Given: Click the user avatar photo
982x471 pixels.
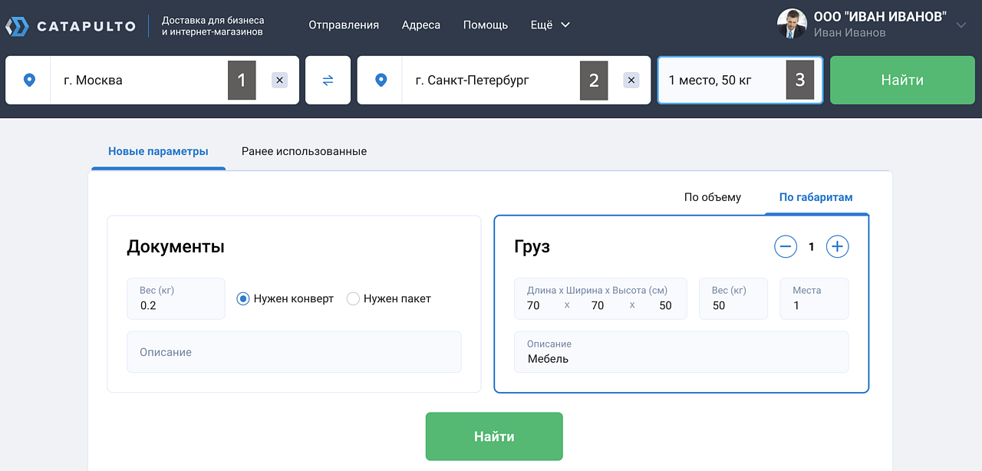Looking at the screenshot, I should [x=792, y=25].
